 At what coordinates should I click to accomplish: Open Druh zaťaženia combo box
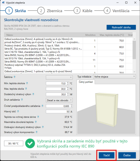59,100
